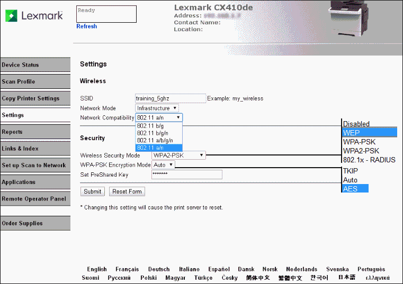This screenshot has height=284, width=403.
Task: Switch language to Svenska
Action: click(337, 269)
